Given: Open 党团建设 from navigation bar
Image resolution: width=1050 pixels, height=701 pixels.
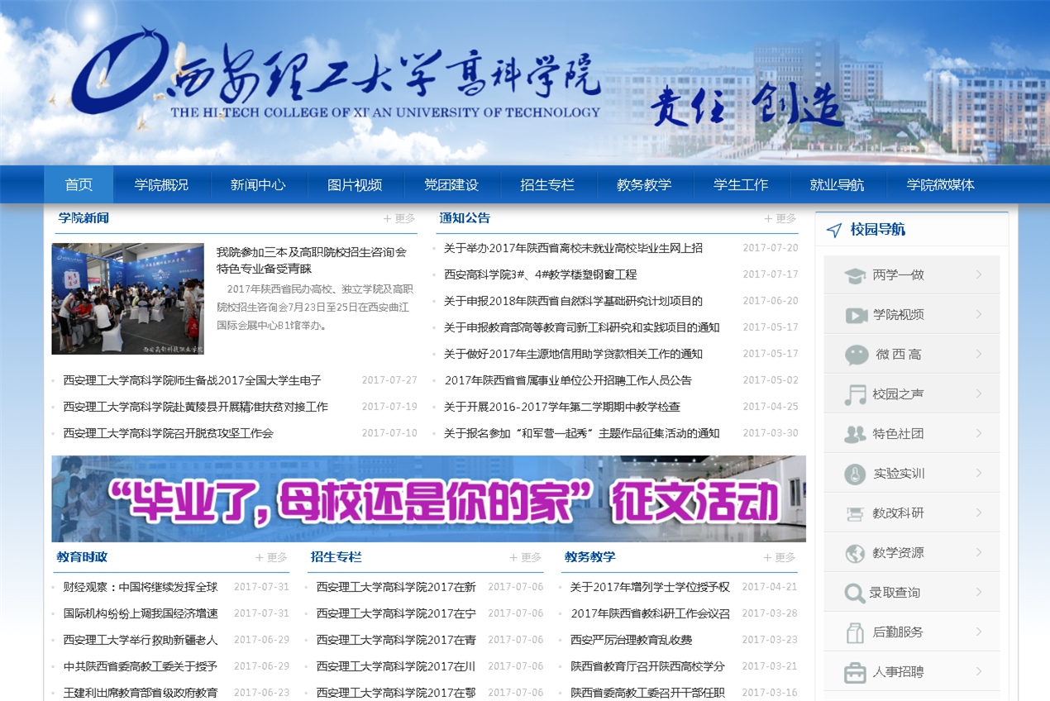Looking at the screenshot, I should pyautogui.click(x=451, y=184).
